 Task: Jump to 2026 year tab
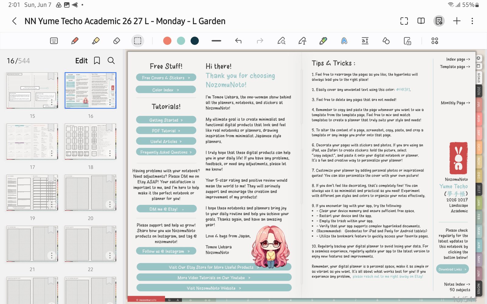pyautogui.click(x=478, y=91)
